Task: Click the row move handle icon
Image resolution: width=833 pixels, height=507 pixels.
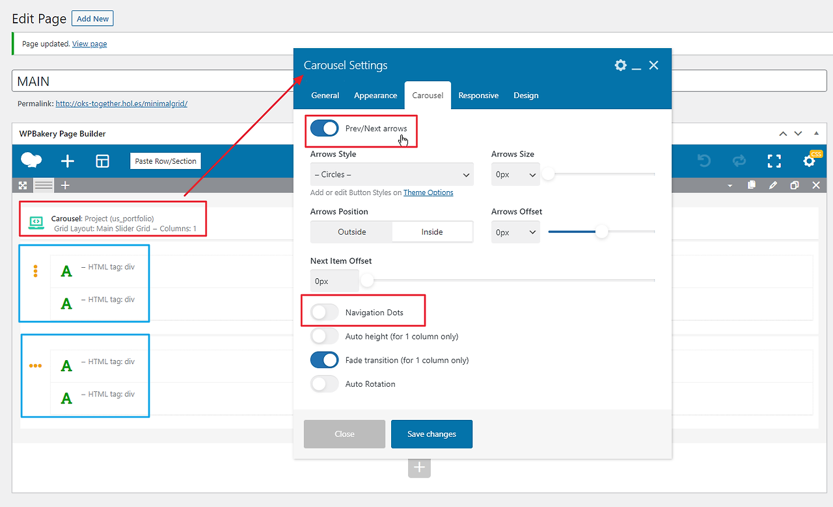Action: point(23,185)
